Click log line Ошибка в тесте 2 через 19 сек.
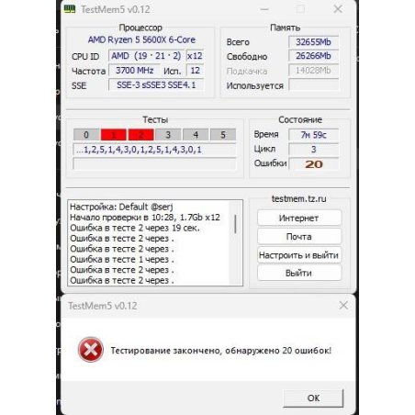 pos(135,228)
